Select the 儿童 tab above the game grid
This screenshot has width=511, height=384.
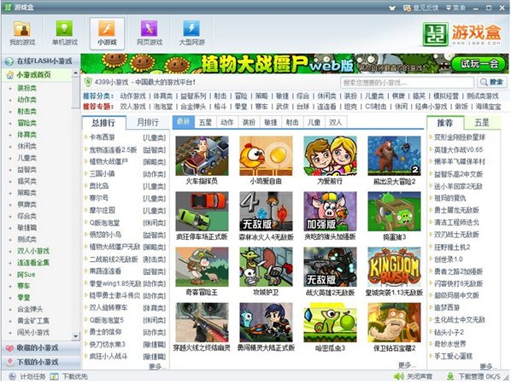click(314, 122)
